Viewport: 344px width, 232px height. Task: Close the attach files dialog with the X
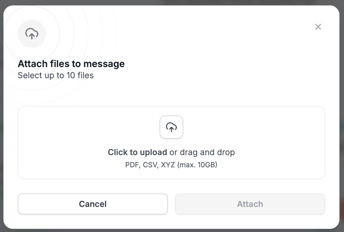click(318, 27)
